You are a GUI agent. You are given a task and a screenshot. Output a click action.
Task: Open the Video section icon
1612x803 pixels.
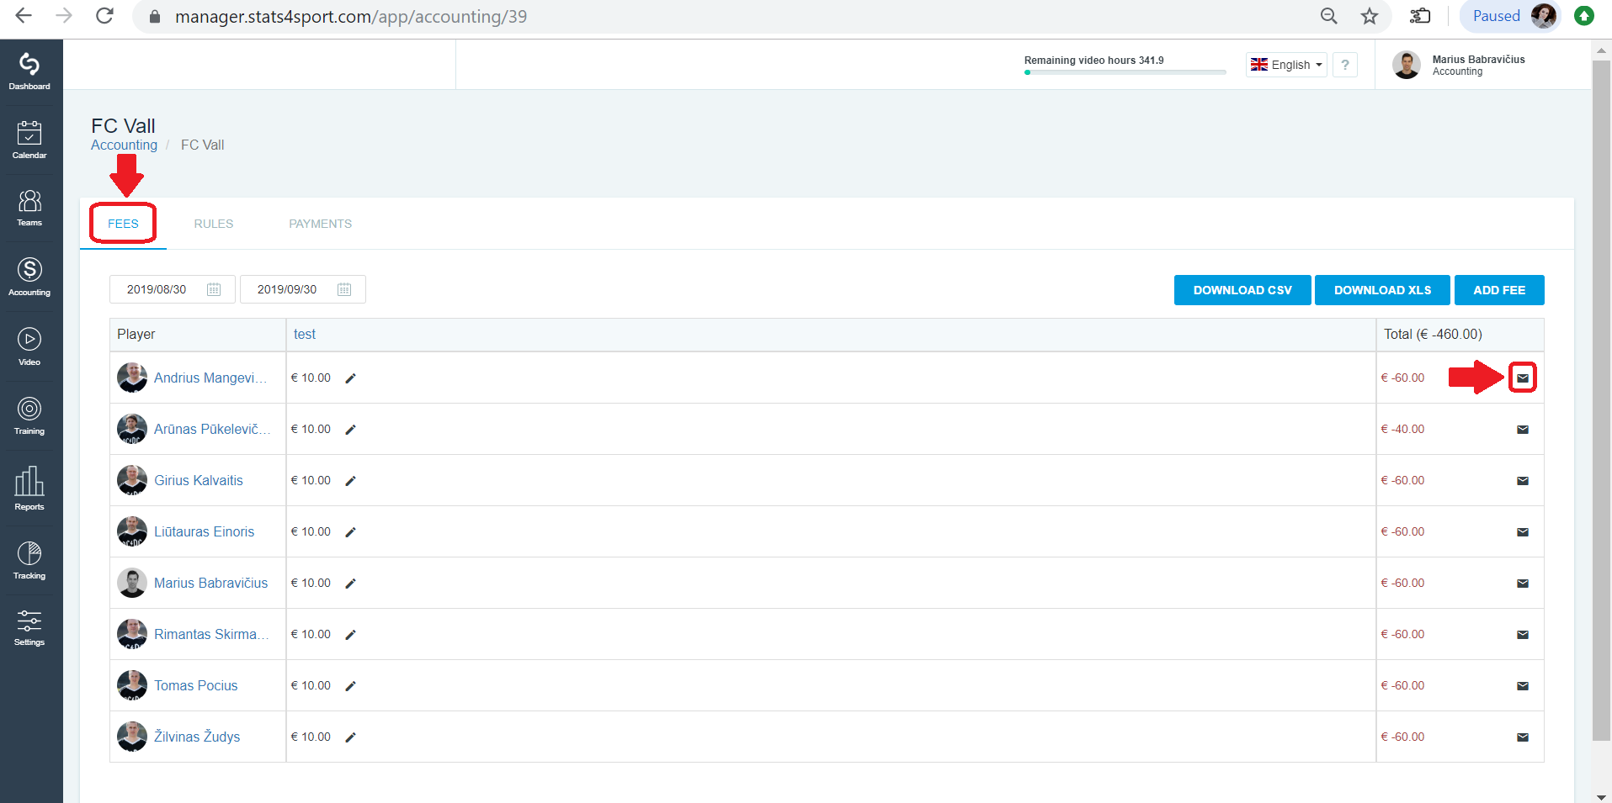click(x=29, y=346)
